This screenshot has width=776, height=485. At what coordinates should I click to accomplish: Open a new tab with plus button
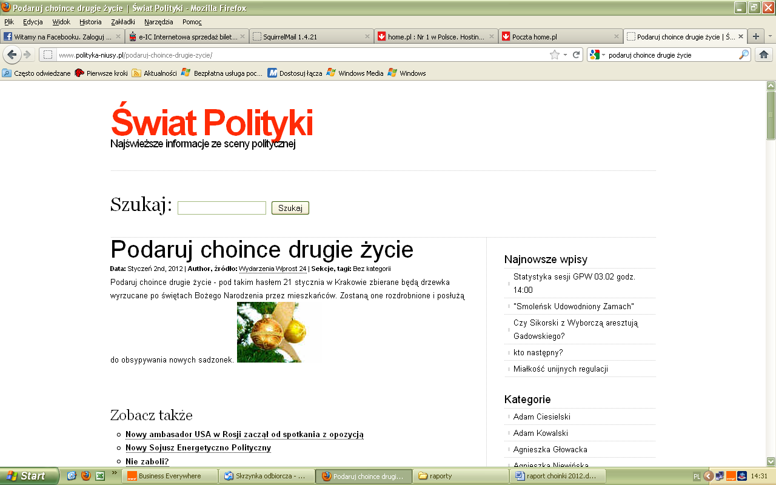tap(755, 36)
